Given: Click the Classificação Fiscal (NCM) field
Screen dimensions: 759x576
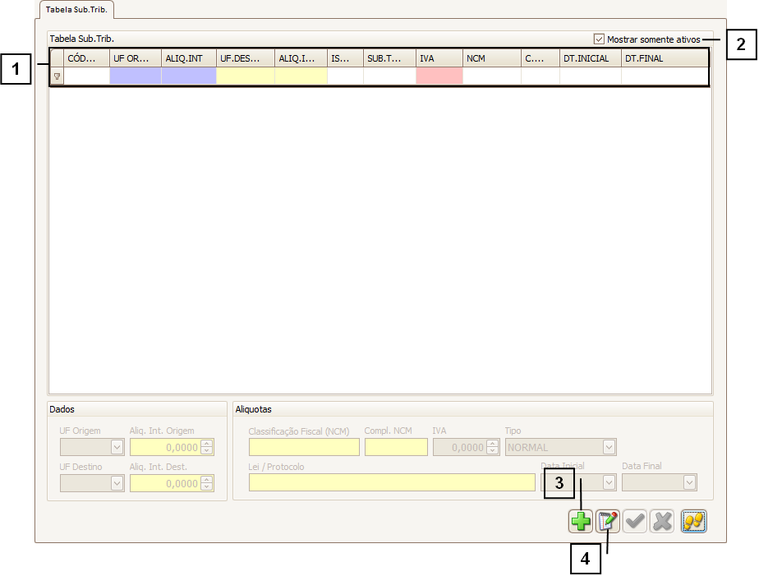Looking at the screenshot, I should click(x=304, y=448).
